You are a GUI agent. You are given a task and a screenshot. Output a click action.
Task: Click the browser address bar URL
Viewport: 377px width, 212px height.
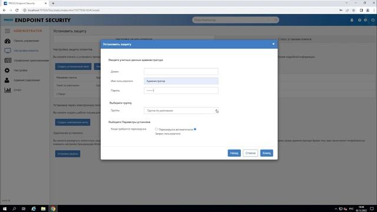[64, 11]
